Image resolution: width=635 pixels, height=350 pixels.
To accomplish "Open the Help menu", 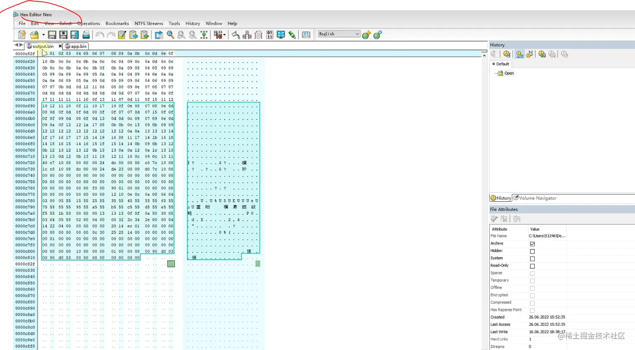I will [x=232, y=24].
